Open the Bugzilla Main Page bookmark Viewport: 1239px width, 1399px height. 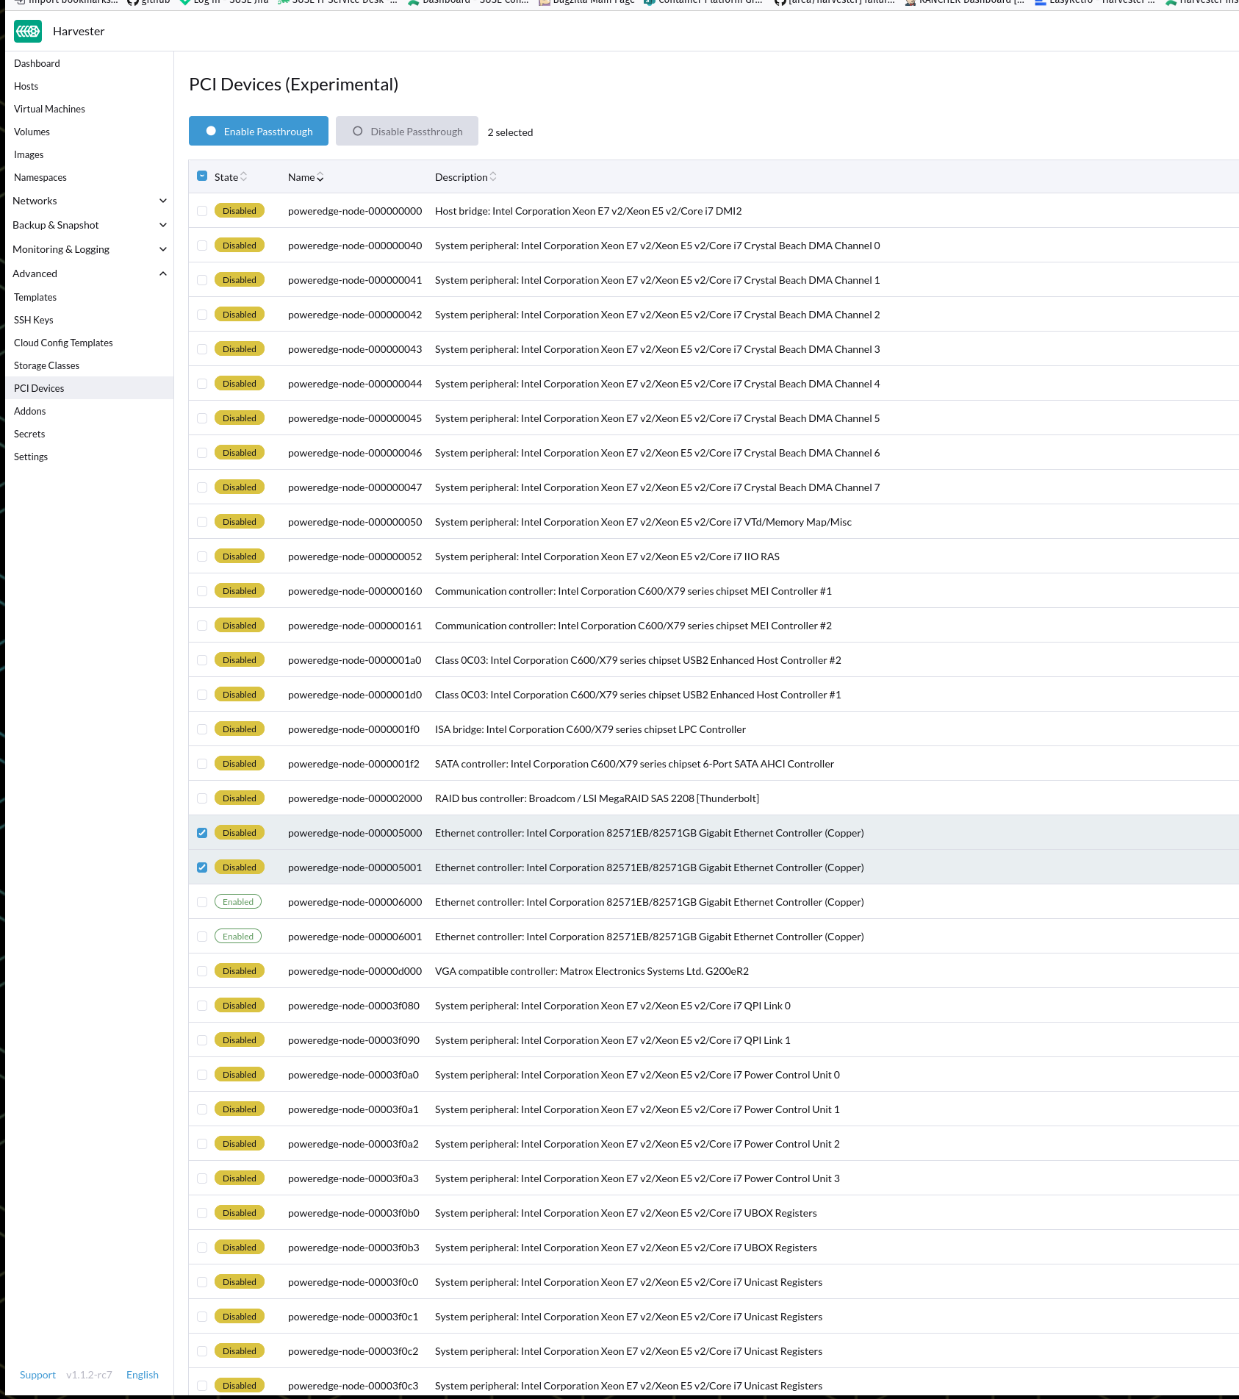(x=587, y=2)
